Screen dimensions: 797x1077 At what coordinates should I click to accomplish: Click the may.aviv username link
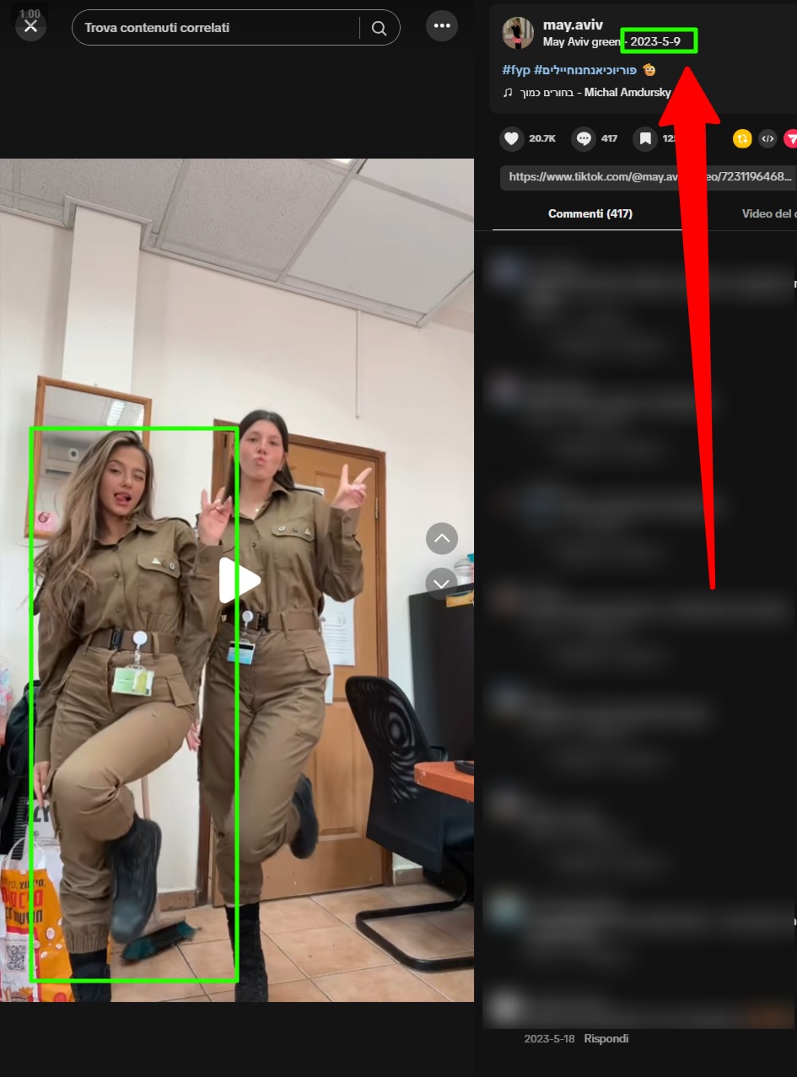[x=573, y=25]
